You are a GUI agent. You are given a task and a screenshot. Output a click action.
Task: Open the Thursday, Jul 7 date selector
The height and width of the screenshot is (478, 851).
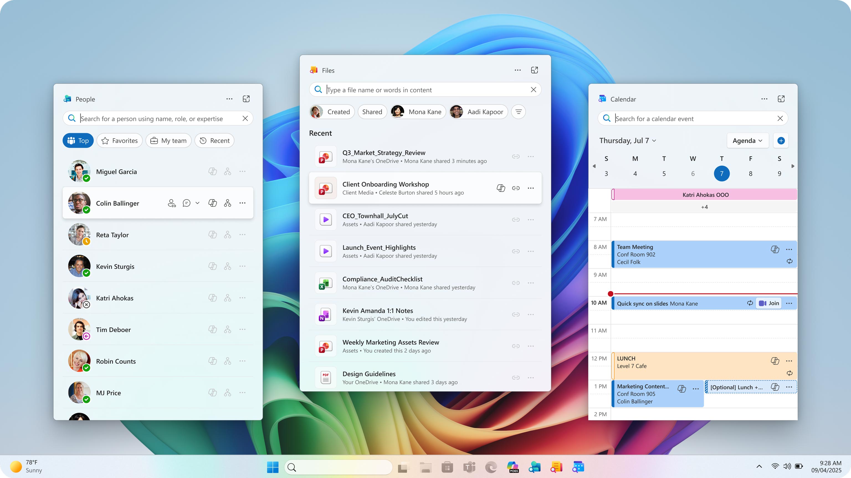click(x=627, y=140)
